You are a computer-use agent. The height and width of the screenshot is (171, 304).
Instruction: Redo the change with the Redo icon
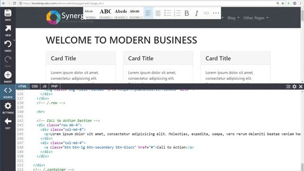pos(8,62)
